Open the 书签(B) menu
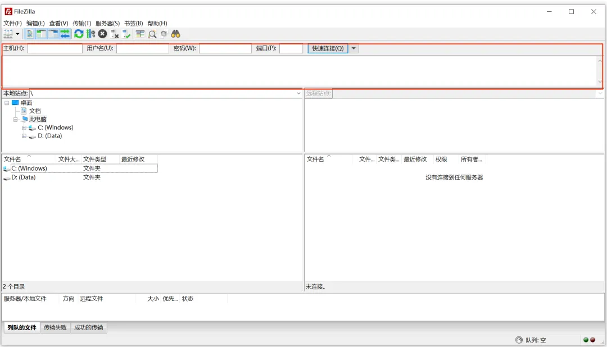The width and height of the screenshot is (607, 347). (x=134, y=23)
